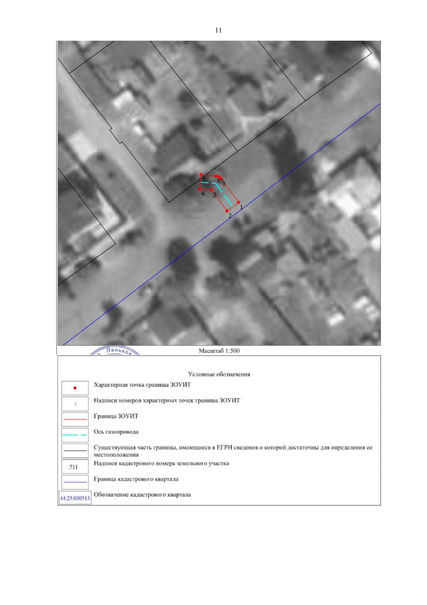The width and height of the screenshot is (427, 605).
Task: Click the cyan dashed gas pipeline legend symbol
Action: [75, 435]
